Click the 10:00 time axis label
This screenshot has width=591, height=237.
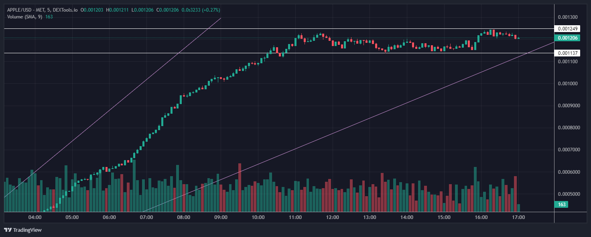pos(258,217)
